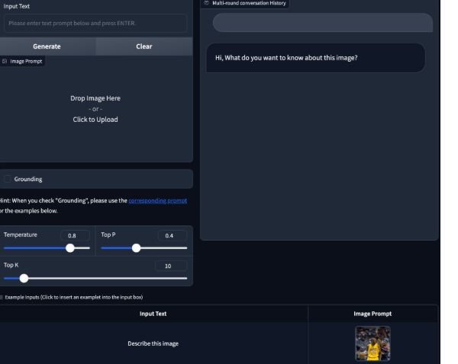This screenshot has height=364, width=458.
Task: Select the basketball example image thumbnail
Action: (x=373, y=343)
